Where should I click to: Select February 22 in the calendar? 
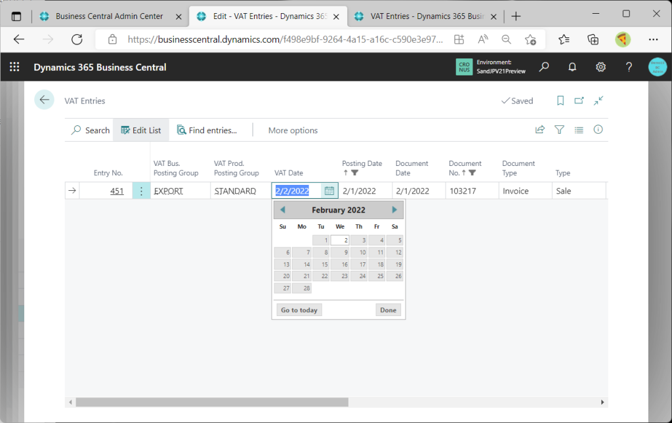point(321,276)
